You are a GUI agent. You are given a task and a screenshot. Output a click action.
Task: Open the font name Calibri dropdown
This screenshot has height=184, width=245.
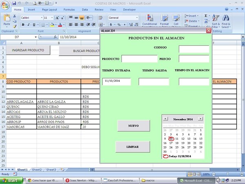point(42,18)
